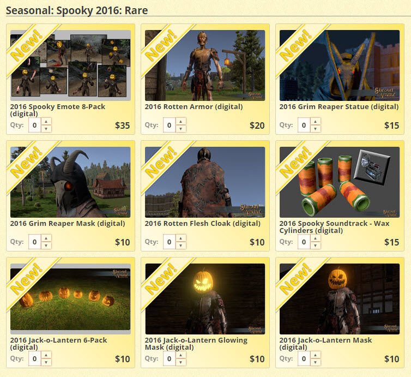Click the Grim Reaper Statue quantity field
Image resolution: width=411 pixels, height=377 pixels.
click(304, 125)
